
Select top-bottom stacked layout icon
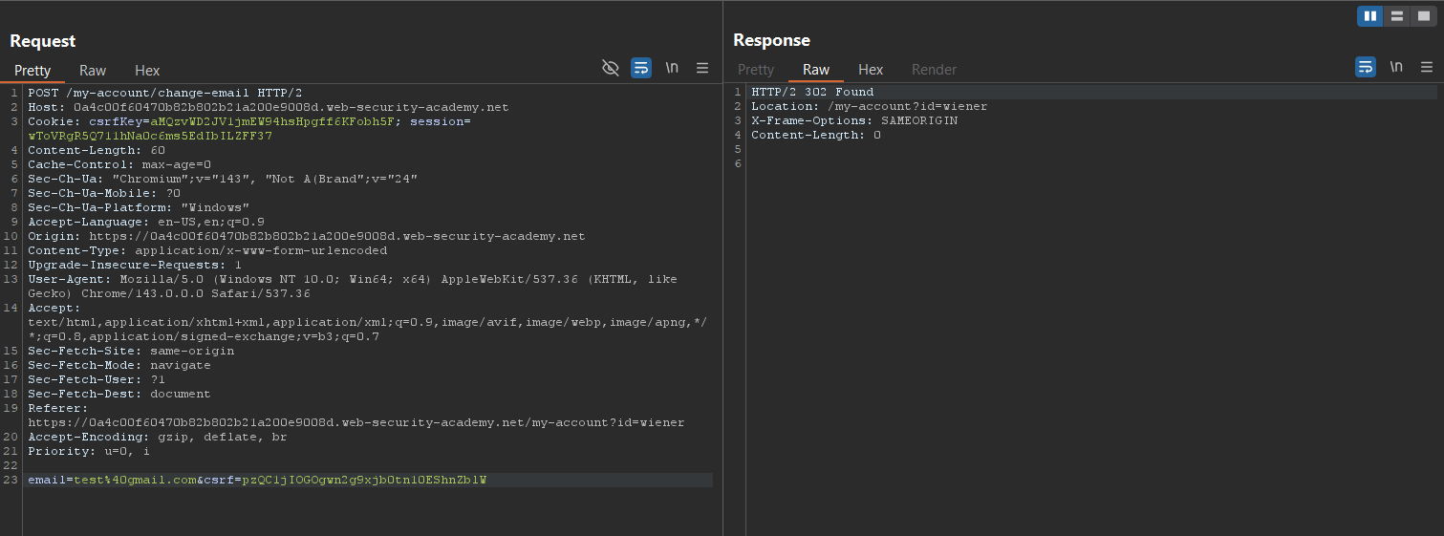[1397, 16]
